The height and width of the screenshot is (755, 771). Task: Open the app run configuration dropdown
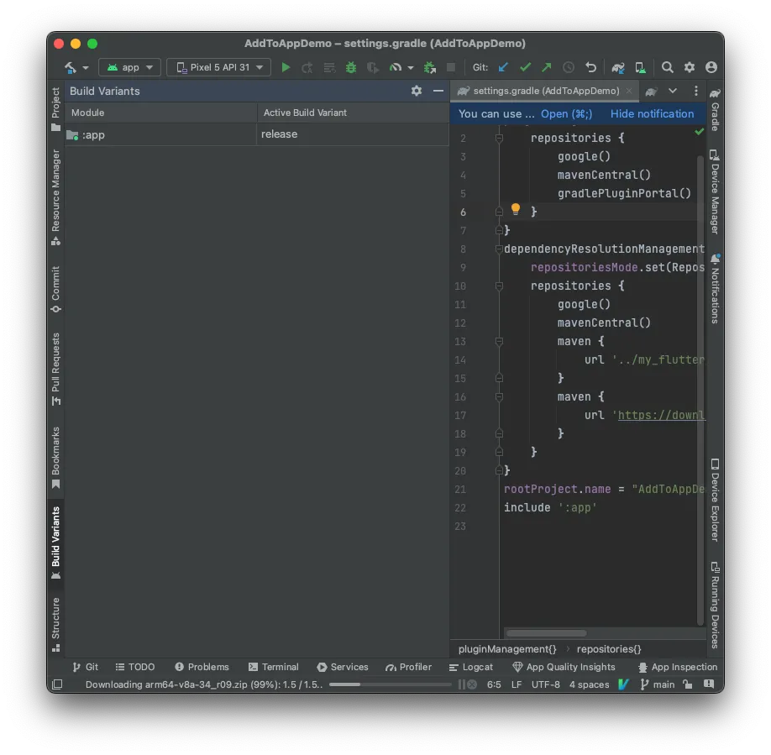coord(129,67)
